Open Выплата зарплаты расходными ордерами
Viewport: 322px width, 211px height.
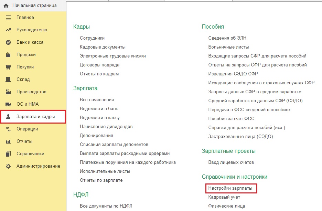tap(125, 153)
